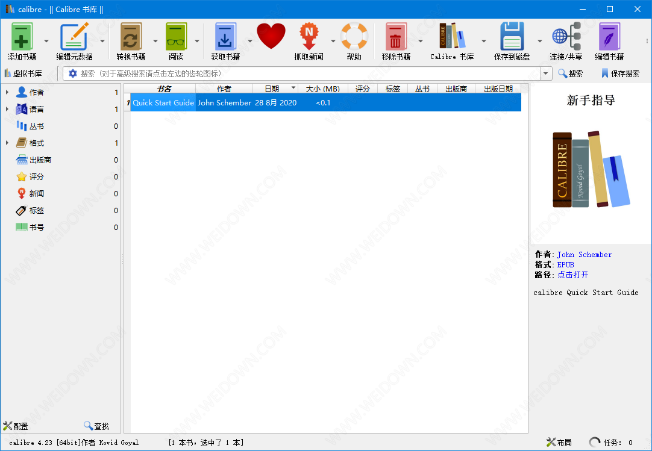Sort by the 出版日期 column header

(x=498, y=89)
